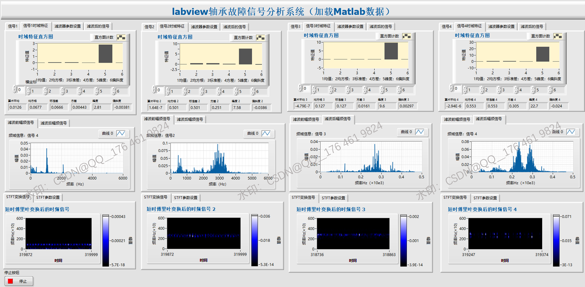
Task: Open STFT参数设置 tab in the fourth column
Action: 485,198
